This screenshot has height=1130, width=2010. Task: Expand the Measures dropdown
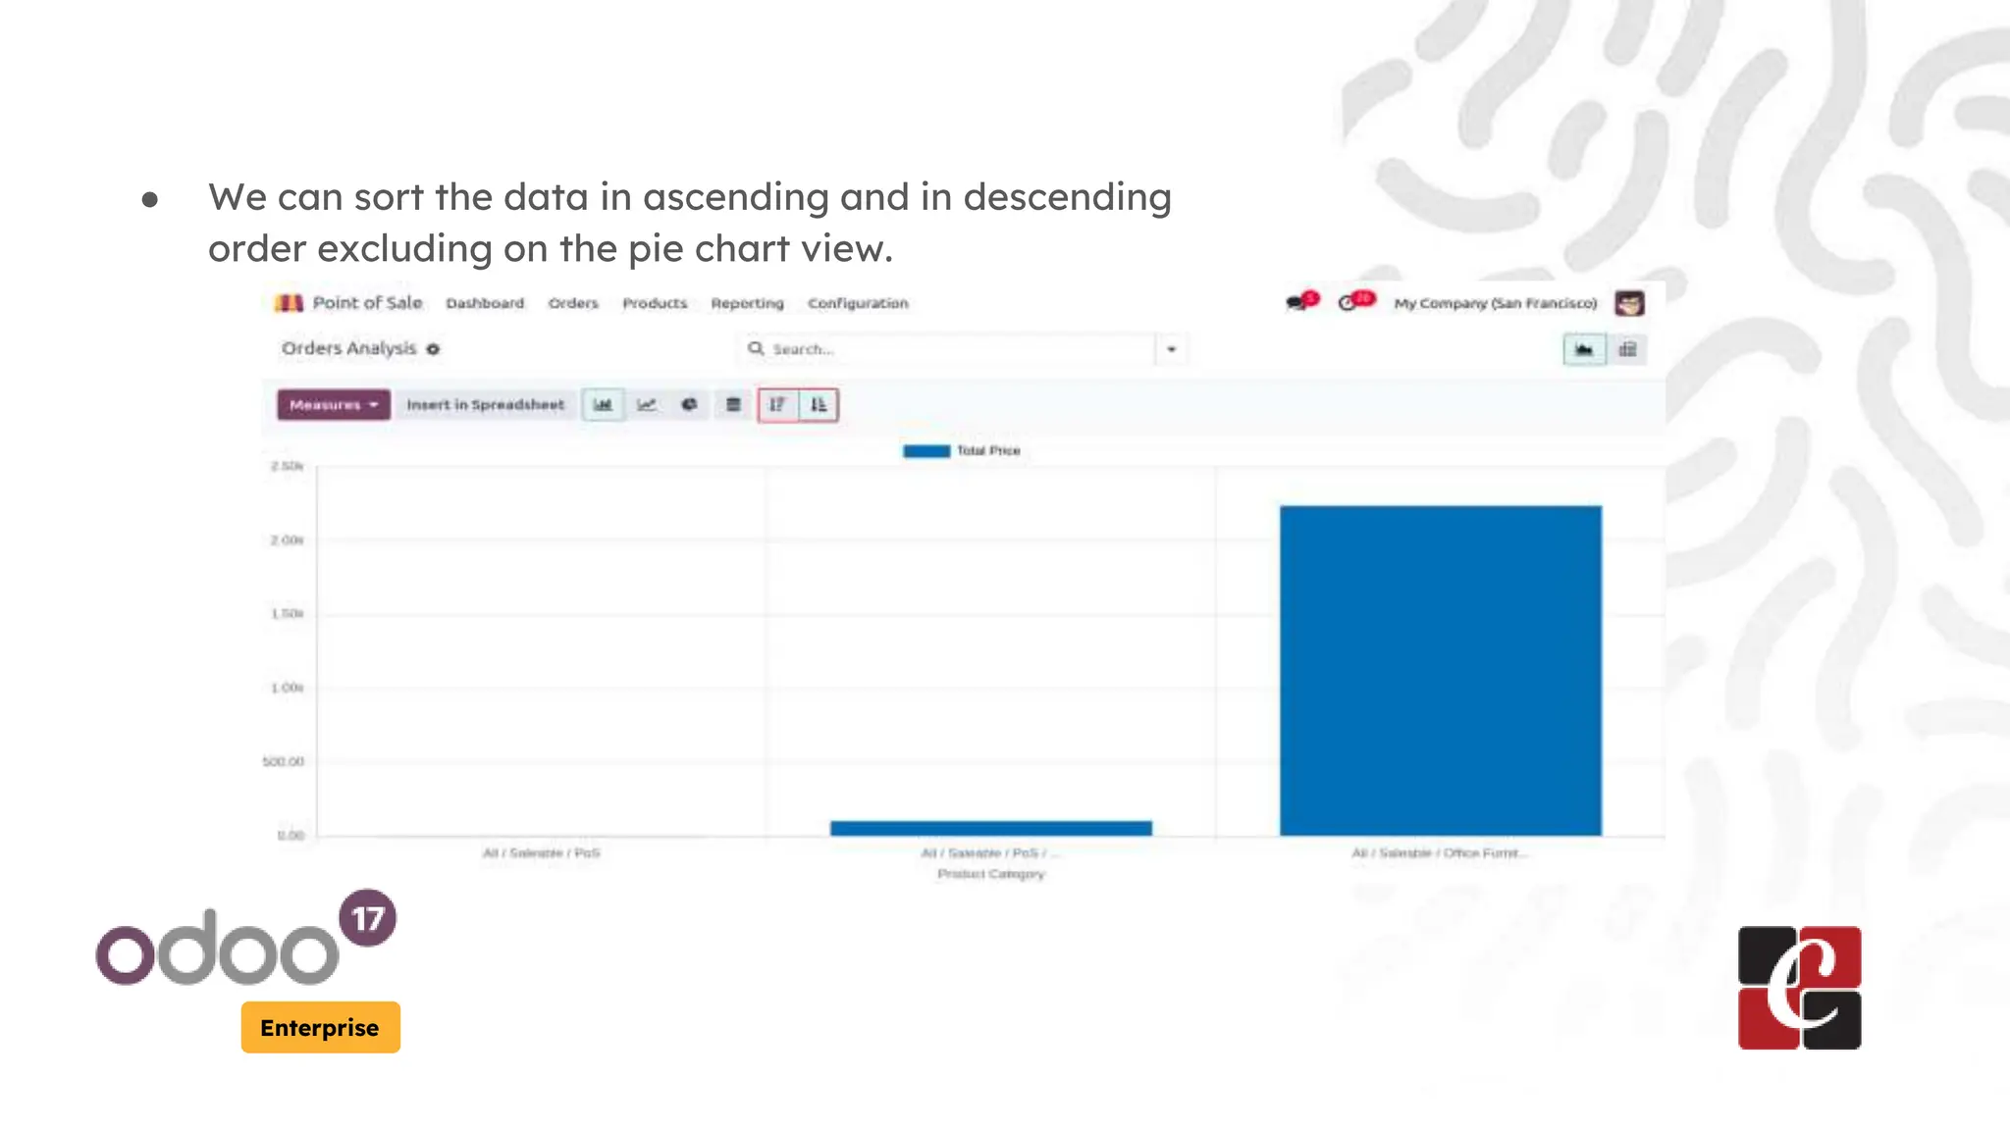coord(334,404)
